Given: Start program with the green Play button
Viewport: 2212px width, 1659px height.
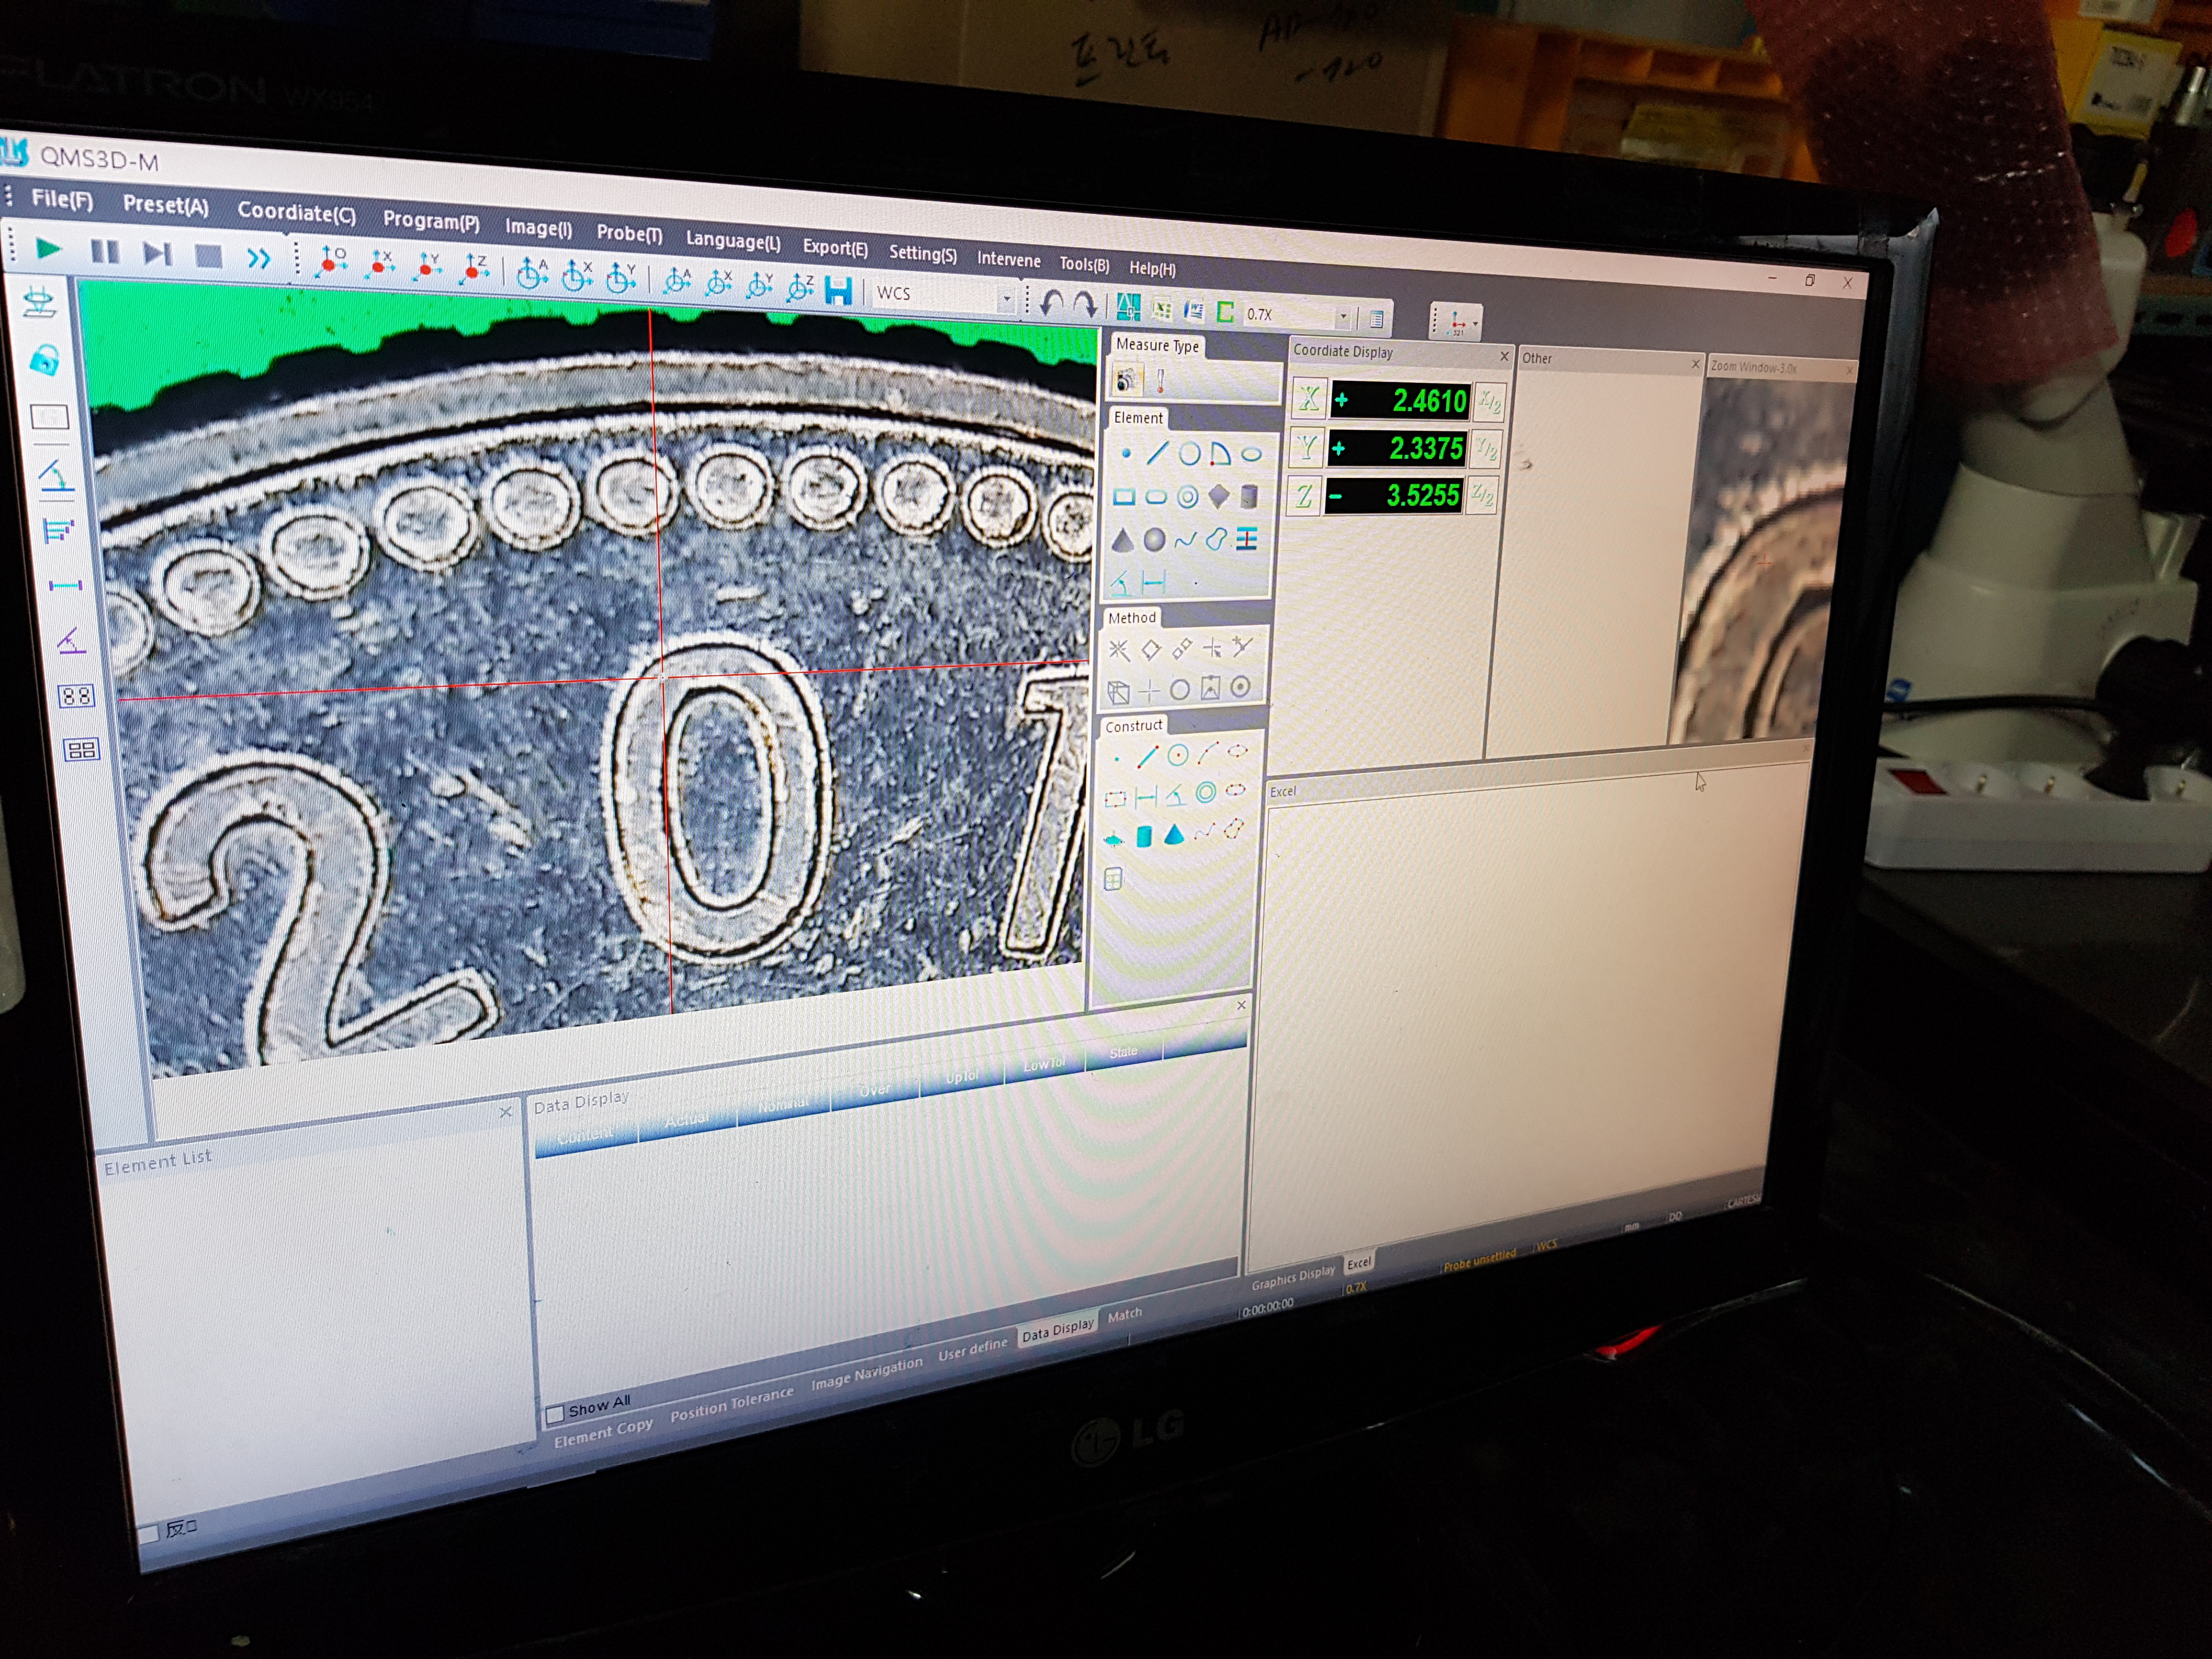Looking at the screenshot, I should [x=47, y=248].
